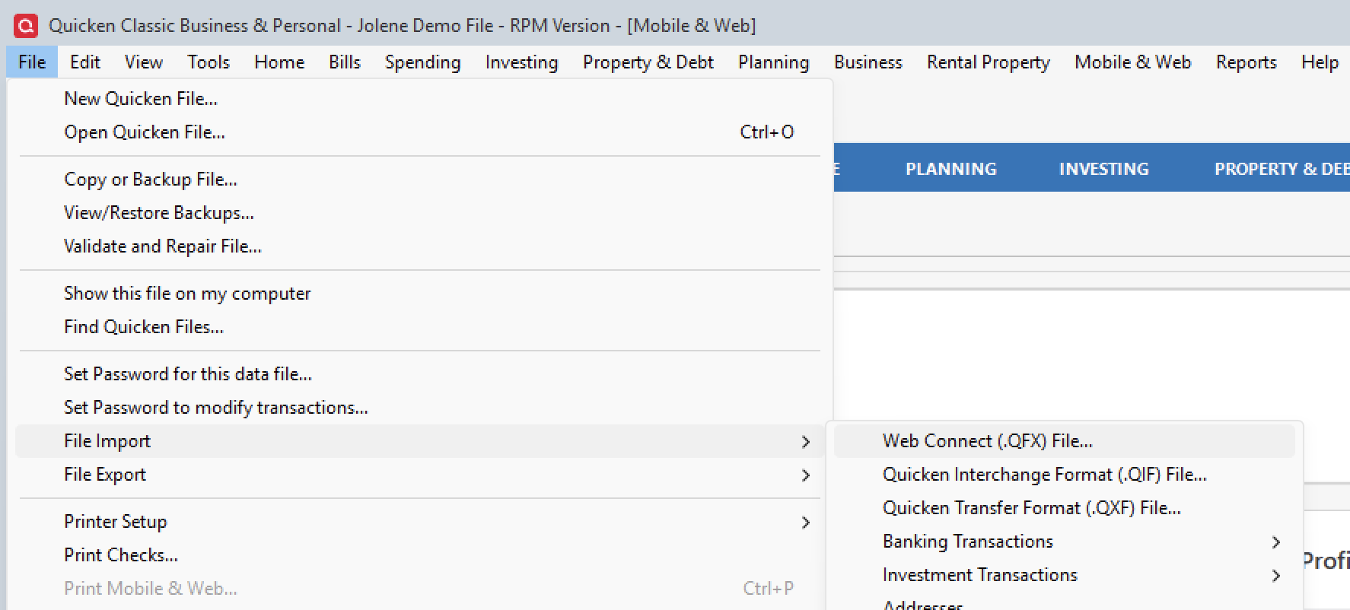The image size is (1350, 610).
Task: Expand File Export submenu arrow
Action: pos(806,475)
